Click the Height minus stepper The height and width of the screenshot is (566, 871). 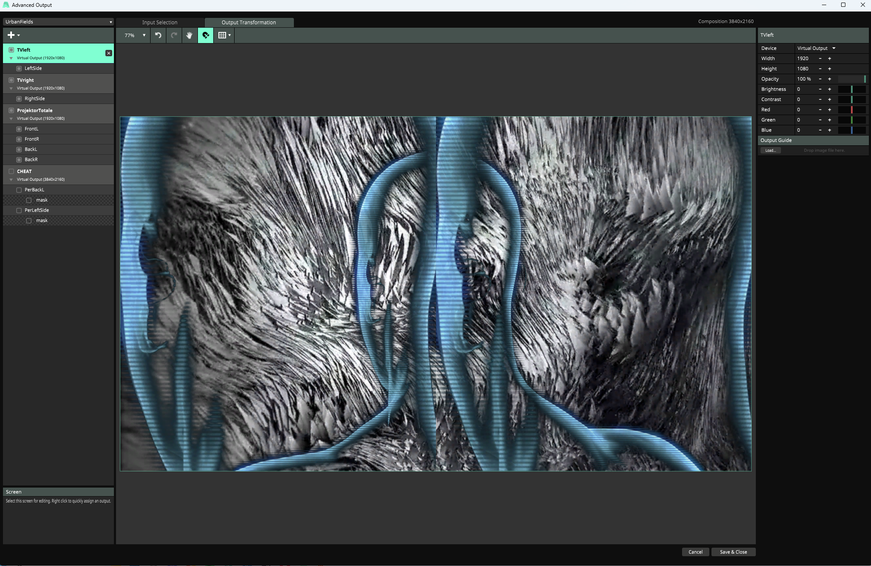tap(820, 69)
